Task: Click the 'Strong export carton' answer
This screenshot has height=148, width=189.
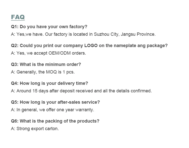Action: pyautogui.click(x=35, y=129)
